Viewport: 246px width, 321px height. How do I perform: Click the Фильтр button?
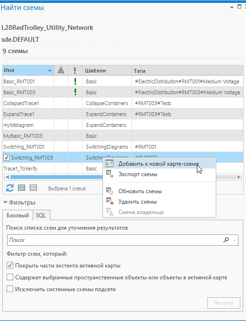[x=223, y=303]
